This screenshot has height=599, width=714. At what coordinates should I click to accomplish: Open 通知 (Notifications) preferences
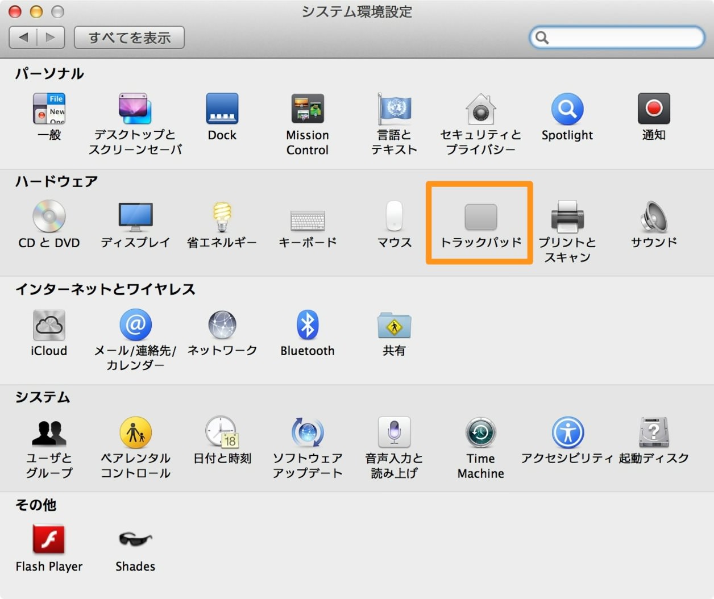(654, 109)
